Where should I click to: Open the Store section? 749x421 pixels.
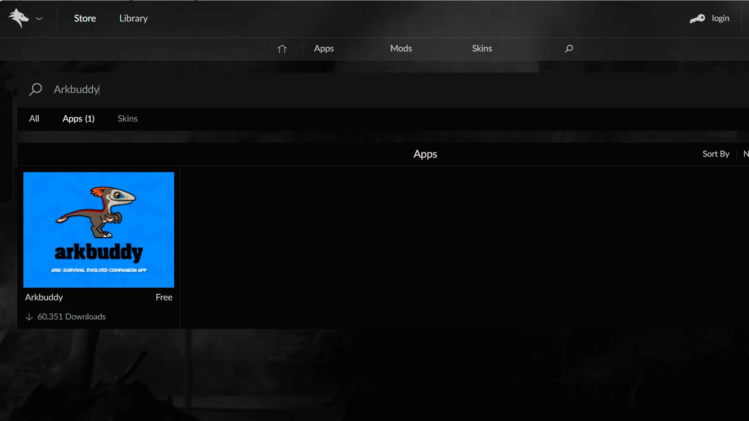coord(85,18)
